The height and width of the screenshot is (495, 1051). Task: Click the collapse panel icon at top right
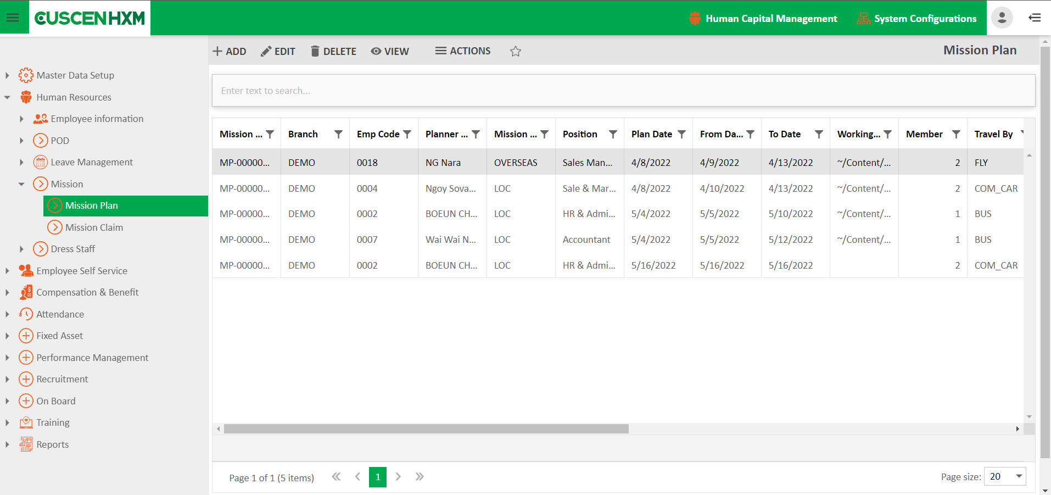(1035, 18)
